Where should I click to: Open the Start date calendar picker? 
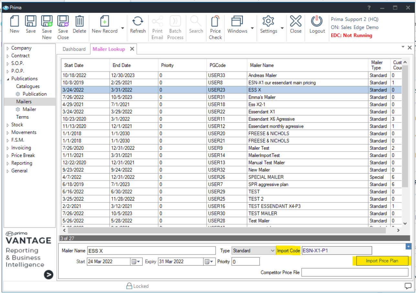(x=136, y=261)
